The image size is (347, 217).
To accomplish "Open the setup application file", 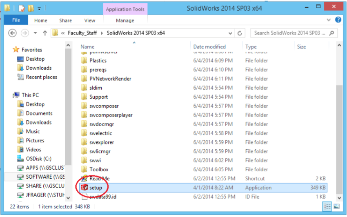I will 203,188.
